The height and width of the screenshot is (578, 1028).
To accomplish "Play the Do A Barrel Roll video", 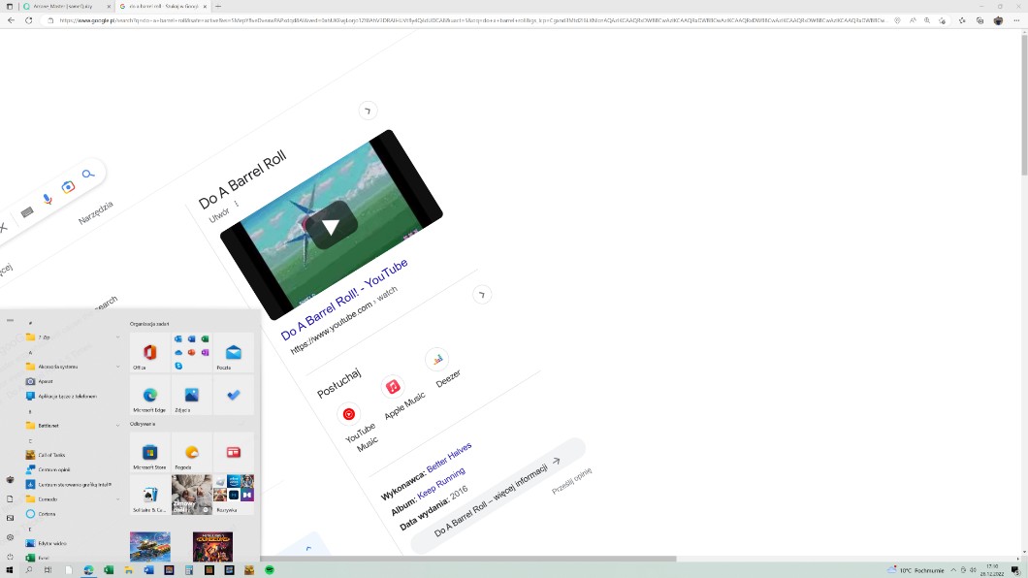I will click(331, 226).
